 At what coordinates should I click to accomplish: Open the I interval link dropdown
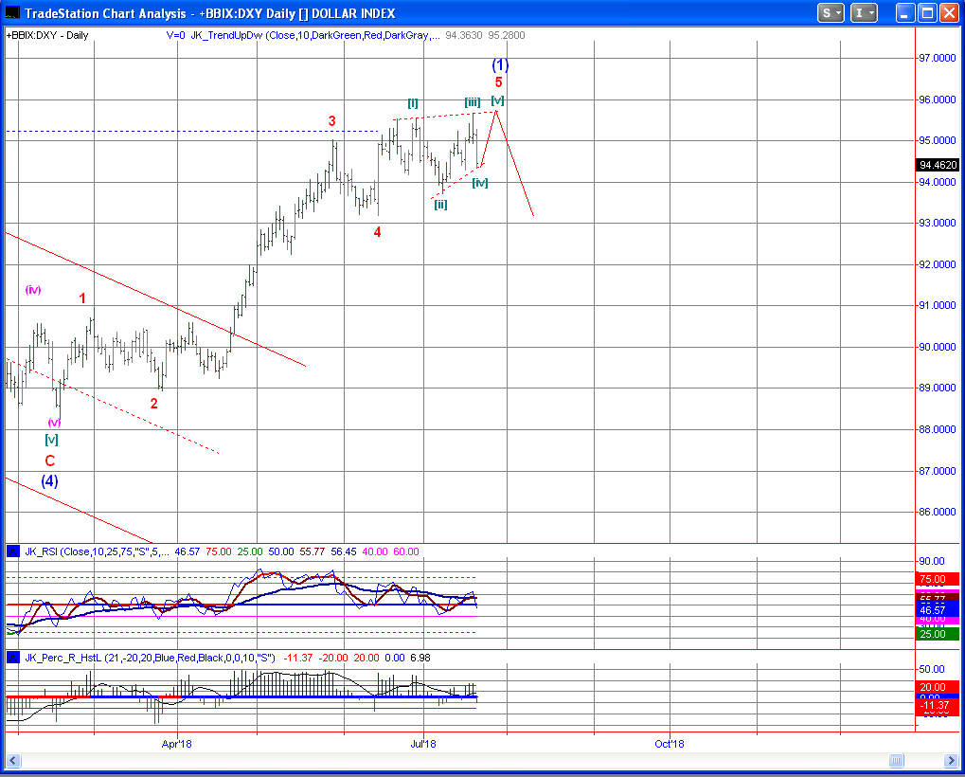coord(864,13)
